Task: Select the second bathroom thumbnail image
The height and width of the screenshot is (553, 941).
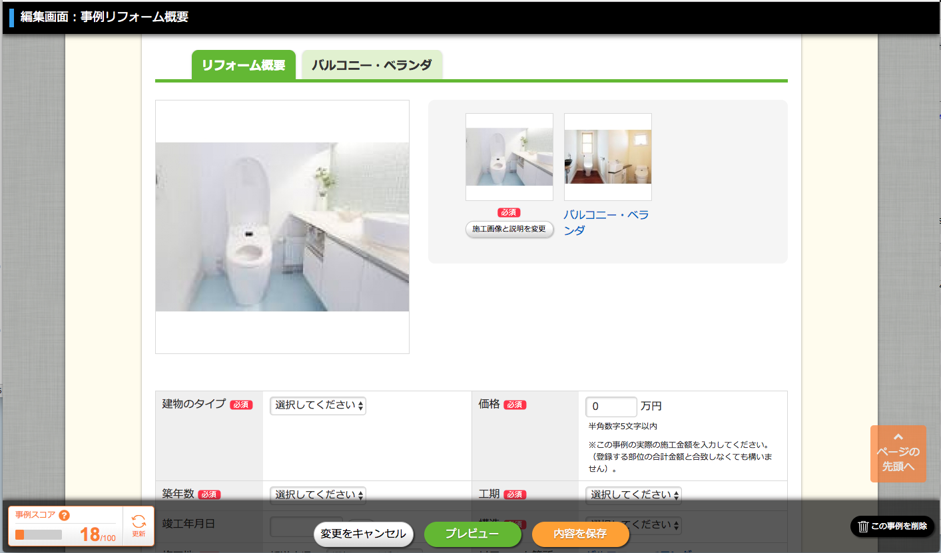Action: click(607, 157)
